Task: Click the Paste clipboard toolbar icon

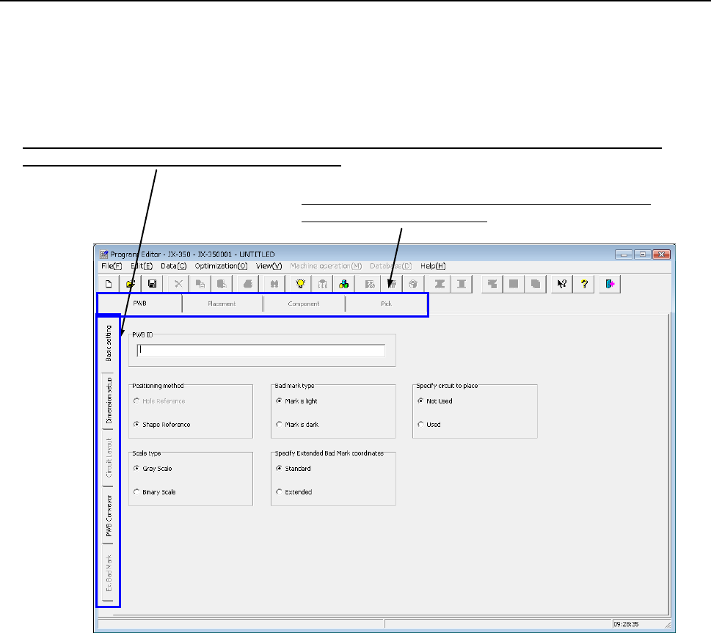Action: pyautogui.click(x=222, y=284)
